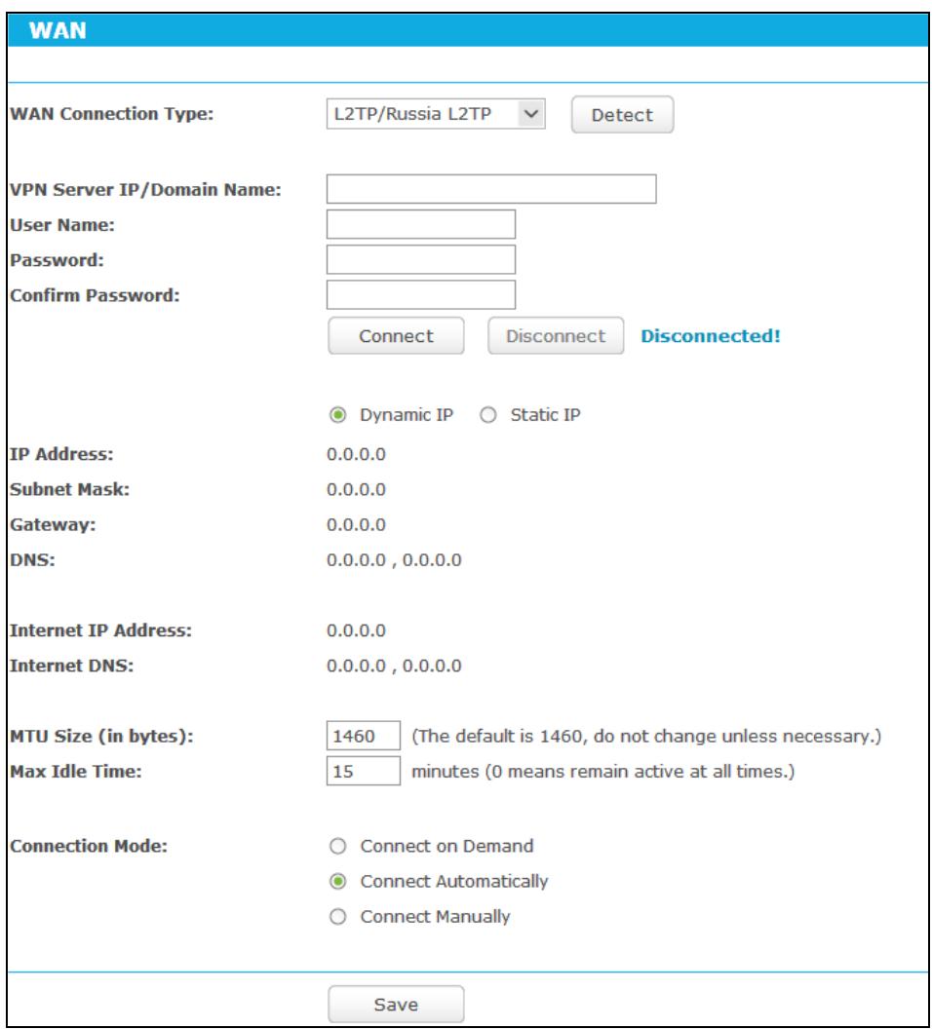This screenshot has width=932, height=1029.
Task: Click the Max Idle Time field
Action: tap(364, 771)
